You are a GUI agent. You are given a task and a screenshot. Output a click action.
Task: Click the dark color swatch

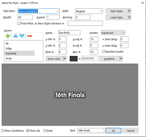pos(74,59)
